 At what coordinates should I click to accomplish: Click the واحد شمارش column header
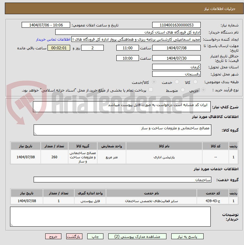pos(111,146)
